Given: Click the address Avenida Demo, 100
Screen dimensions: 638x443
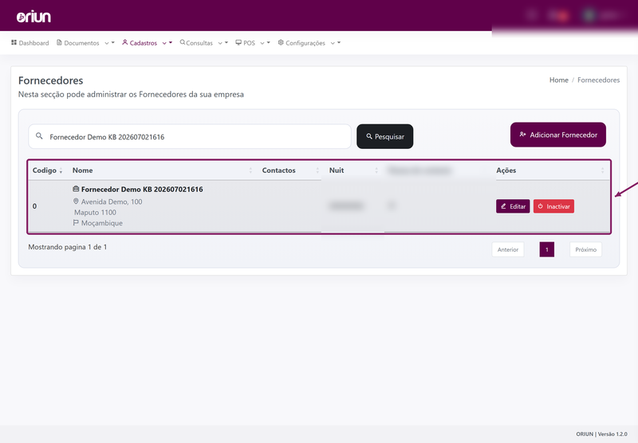Looking at the screenshot, I should coord(112,202).
